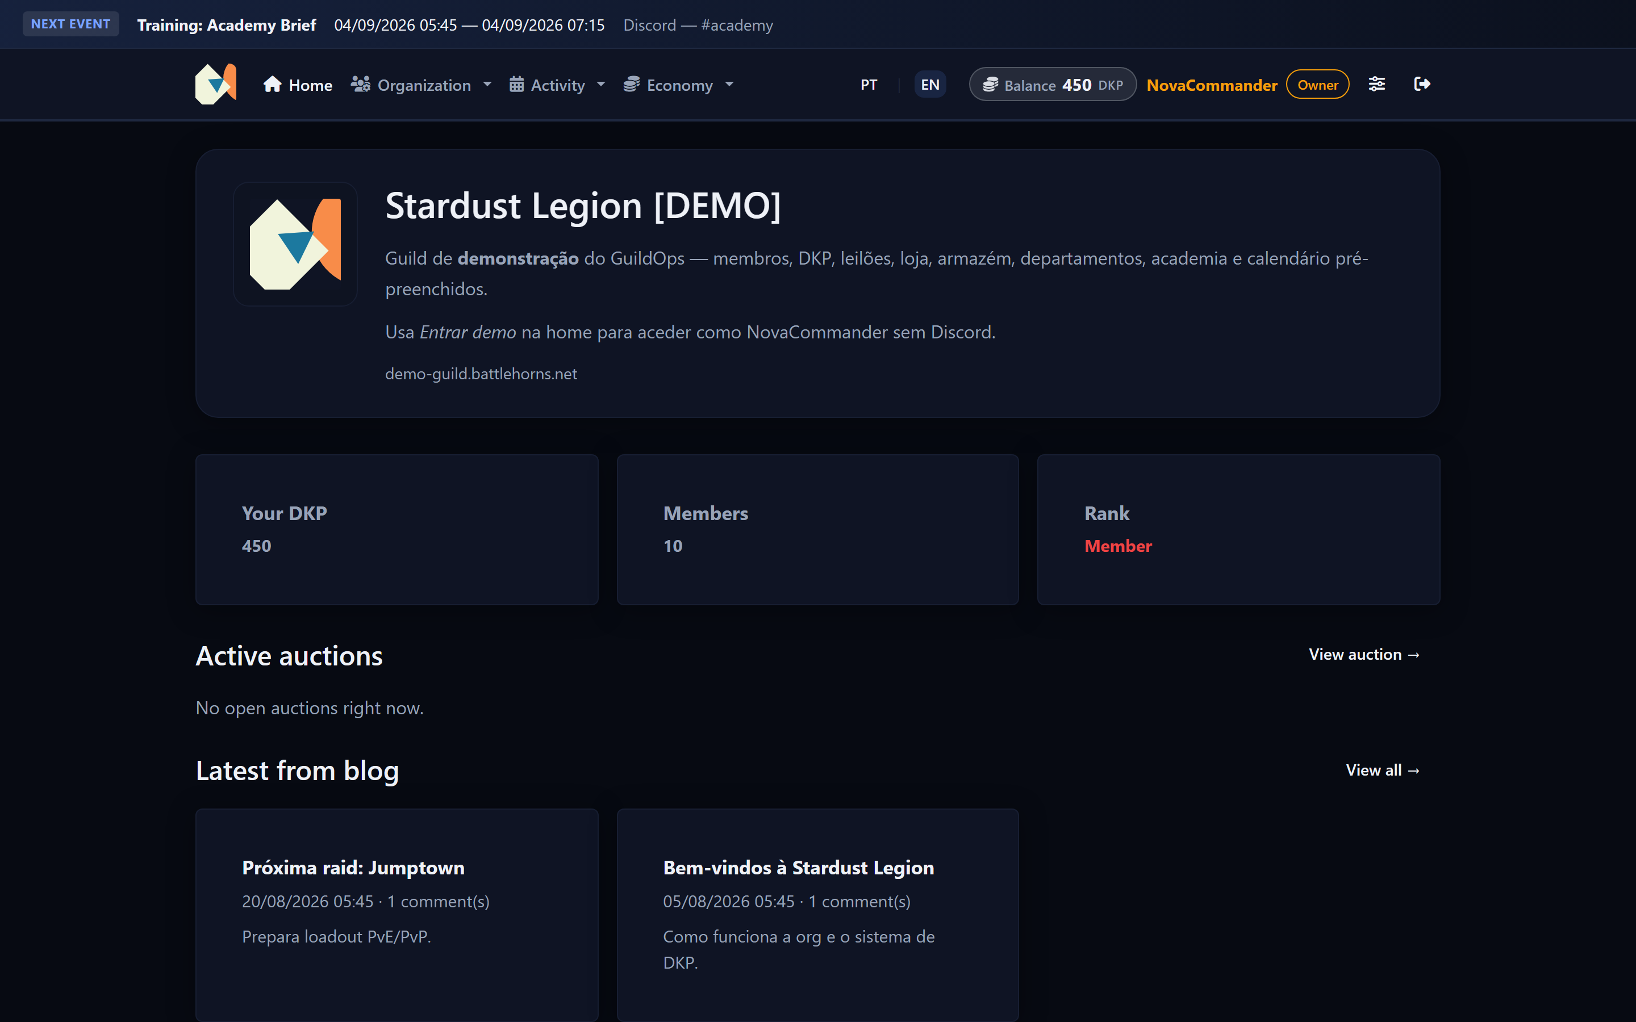Click the 20/08/2026 05:45 post date
The height and width of the screenshot is (1022, 1636).
pos(307,901)
